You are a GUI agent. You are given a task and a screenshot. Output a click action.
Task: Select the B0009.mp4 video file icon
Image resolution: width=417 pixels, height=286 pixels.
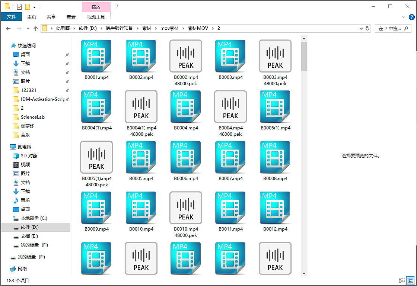point(96,208)
